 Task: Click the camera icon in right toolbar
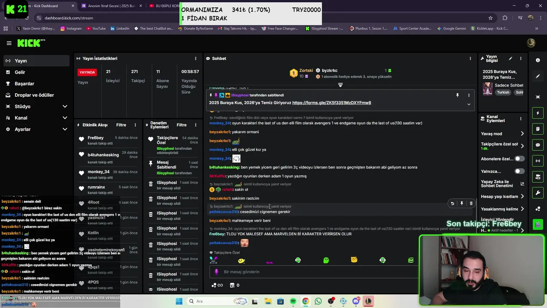(x=538, y=177)
